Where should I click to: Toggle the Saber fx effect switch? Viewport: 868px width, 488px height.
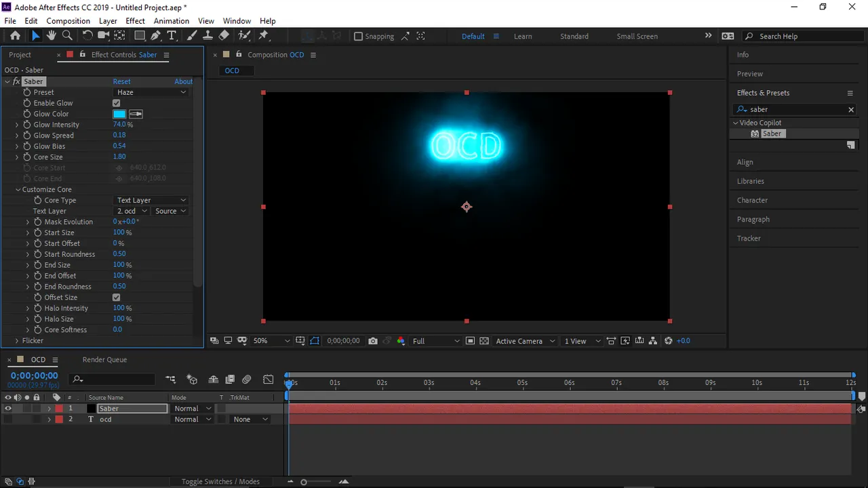point(16,81)
